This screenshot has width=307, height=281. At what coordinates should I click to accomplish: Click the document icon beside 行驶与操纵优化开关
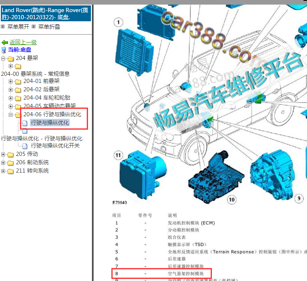tap(25, 146)
